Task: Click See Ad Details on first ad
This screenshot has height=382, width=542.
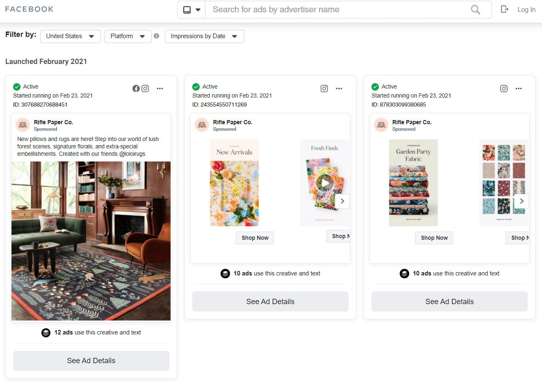Action: (91, 361)
